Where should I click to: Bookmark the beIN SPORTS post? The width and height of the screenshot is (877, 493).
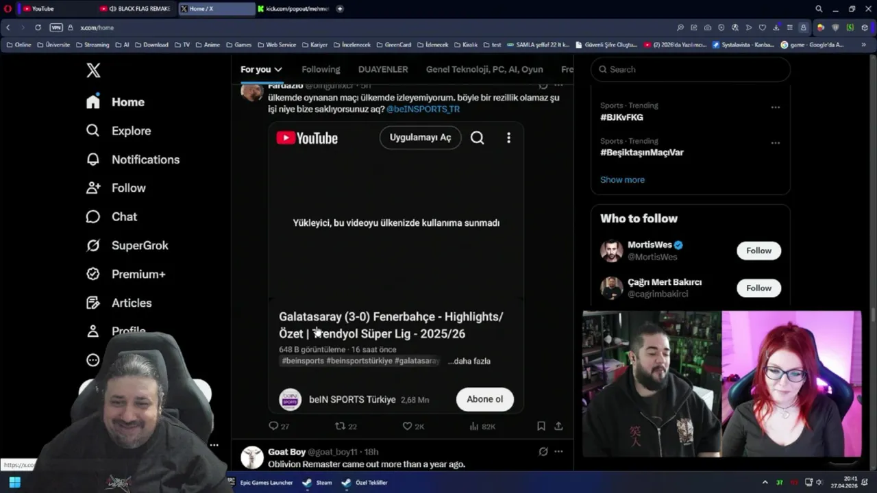(x=541, y=426)
